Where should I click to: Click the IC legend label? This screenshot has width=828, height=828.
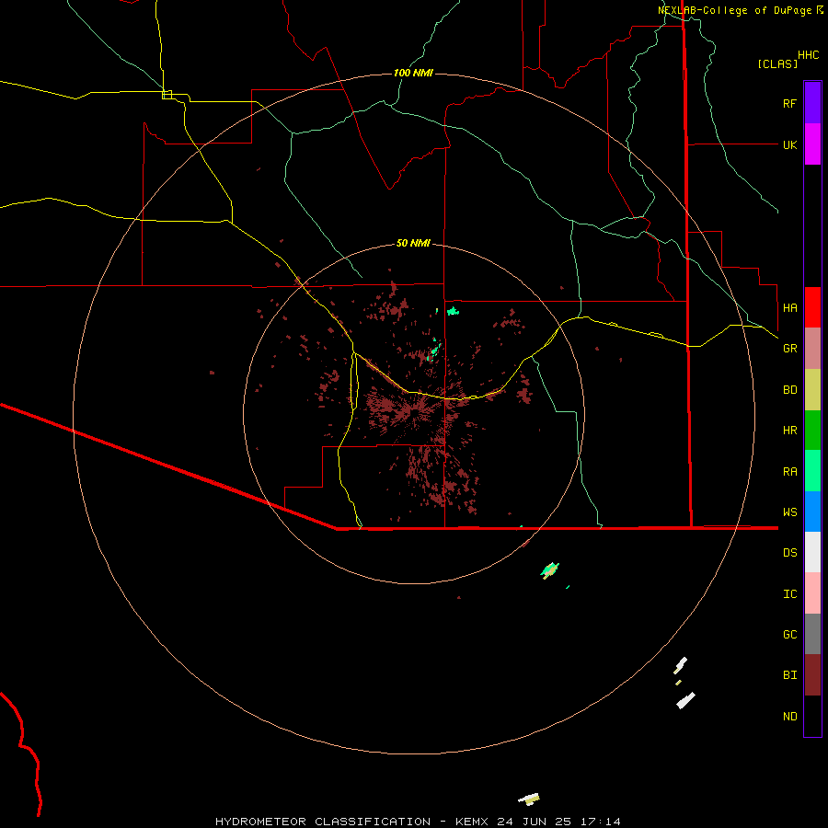[789, 594]
